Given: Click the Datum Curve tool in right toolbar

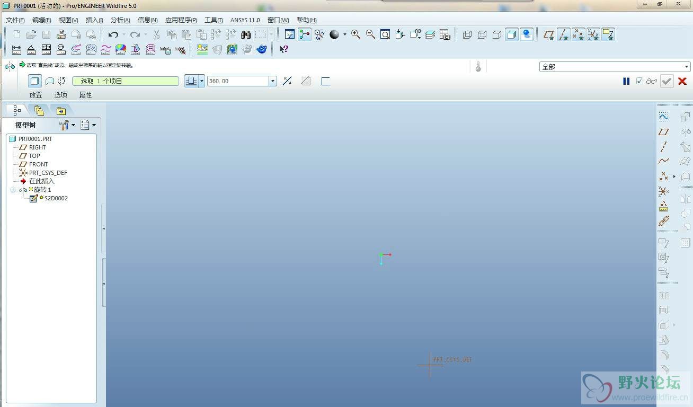Looking at the screenshot, I should tap(663, 161).
